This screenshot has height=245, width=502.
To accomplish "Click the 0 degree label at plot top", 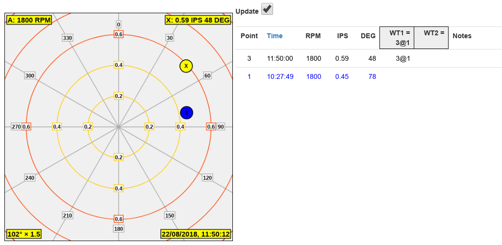I will tap(119, 24).
